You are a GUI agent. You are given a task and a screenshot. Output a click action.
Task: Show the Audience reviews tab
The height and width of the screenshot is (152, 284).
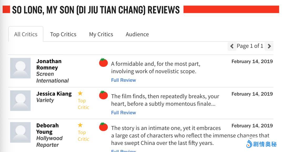click(x=137, y=34)
